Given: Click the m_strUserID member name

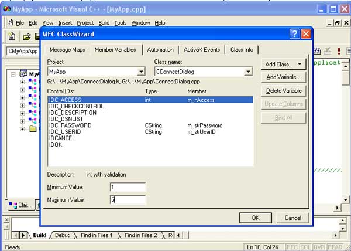Looking at the screenshot, I should click(x=201, y=132).
